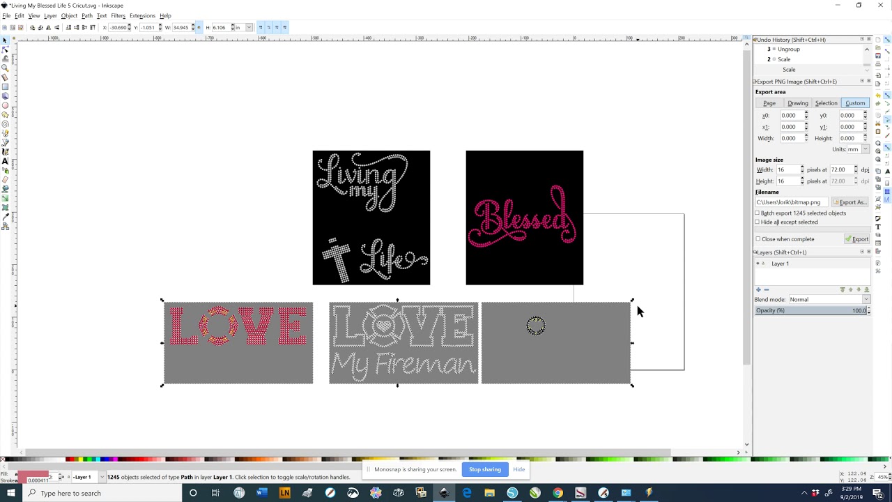Viewport: 892px width, 502px height.
Task: Select the Ellipse circle tool
Action: click(5, 105)
